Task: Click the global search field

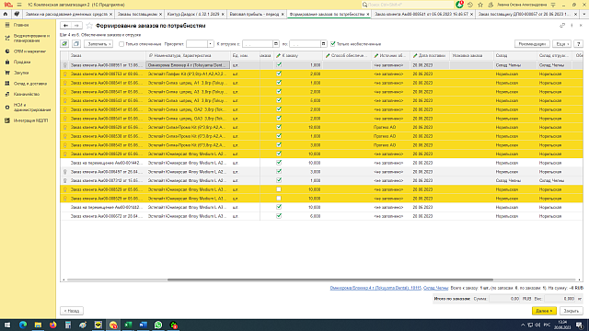Action: pyautogui.click(x=408, y=5)
